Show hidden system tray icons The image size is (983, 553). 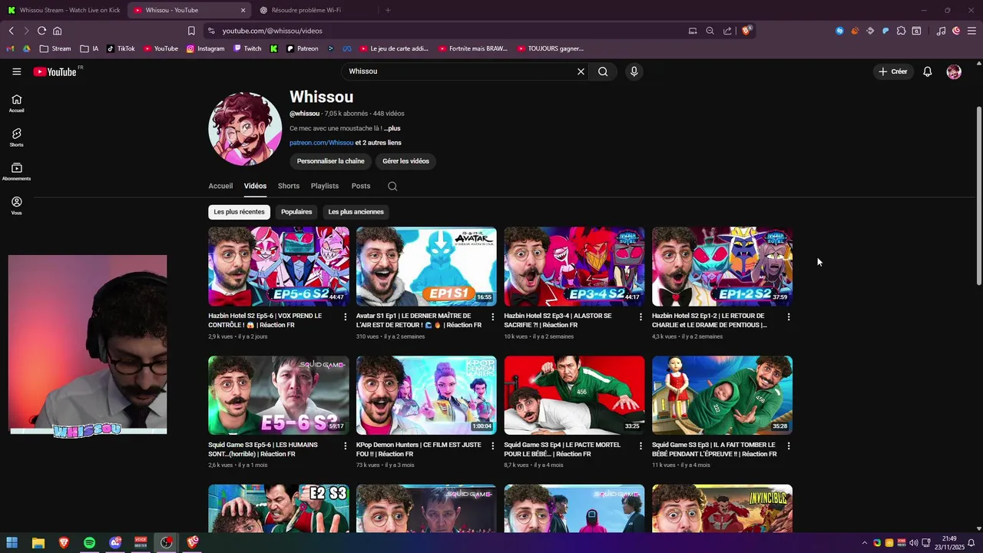pyautogui.click(x=864, y=543)
